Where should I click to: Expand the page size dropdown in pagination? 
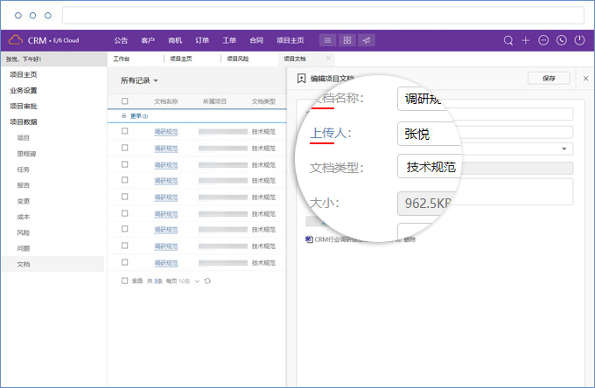[x=196, y=281]
